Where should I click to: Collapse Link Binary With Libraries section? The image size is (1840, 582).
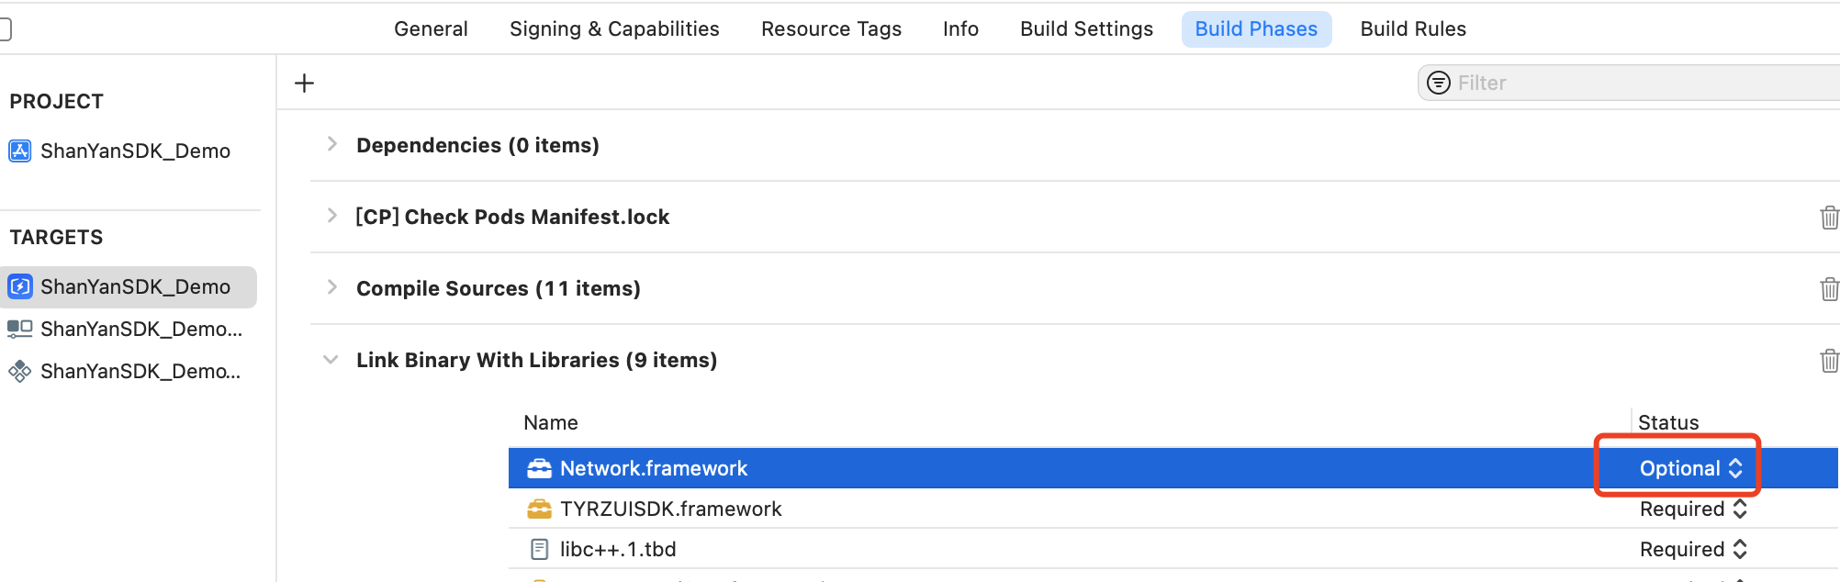331,360
